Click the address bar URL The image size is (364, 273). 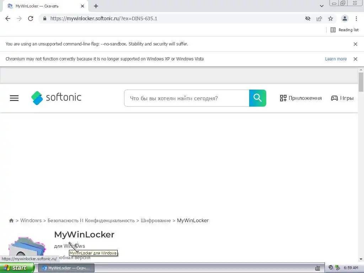(104, 18)
